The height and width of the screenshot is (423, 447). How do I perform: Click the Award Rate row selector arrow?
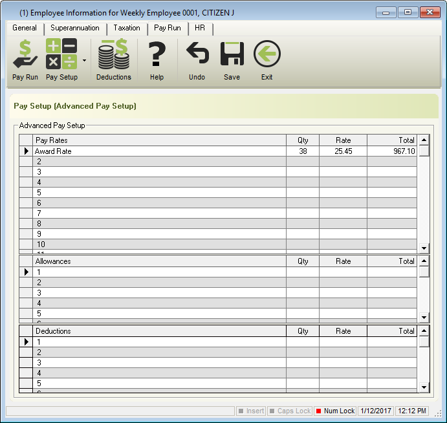click(26, 151)
